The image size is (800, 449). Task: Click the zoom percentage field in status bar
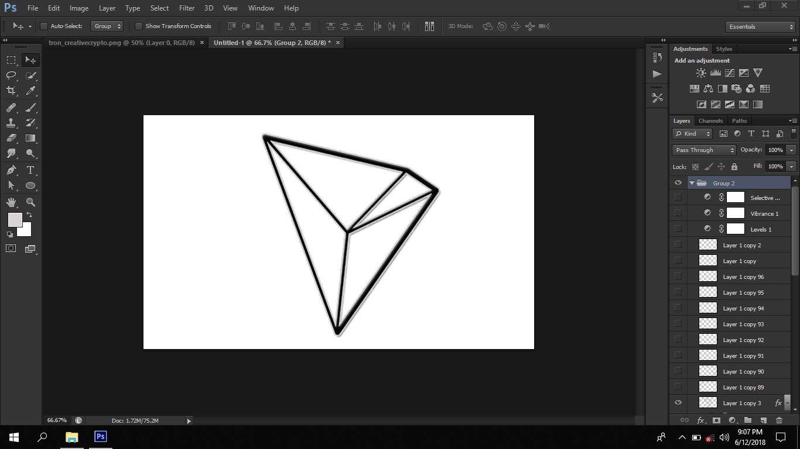pos(57,420)
